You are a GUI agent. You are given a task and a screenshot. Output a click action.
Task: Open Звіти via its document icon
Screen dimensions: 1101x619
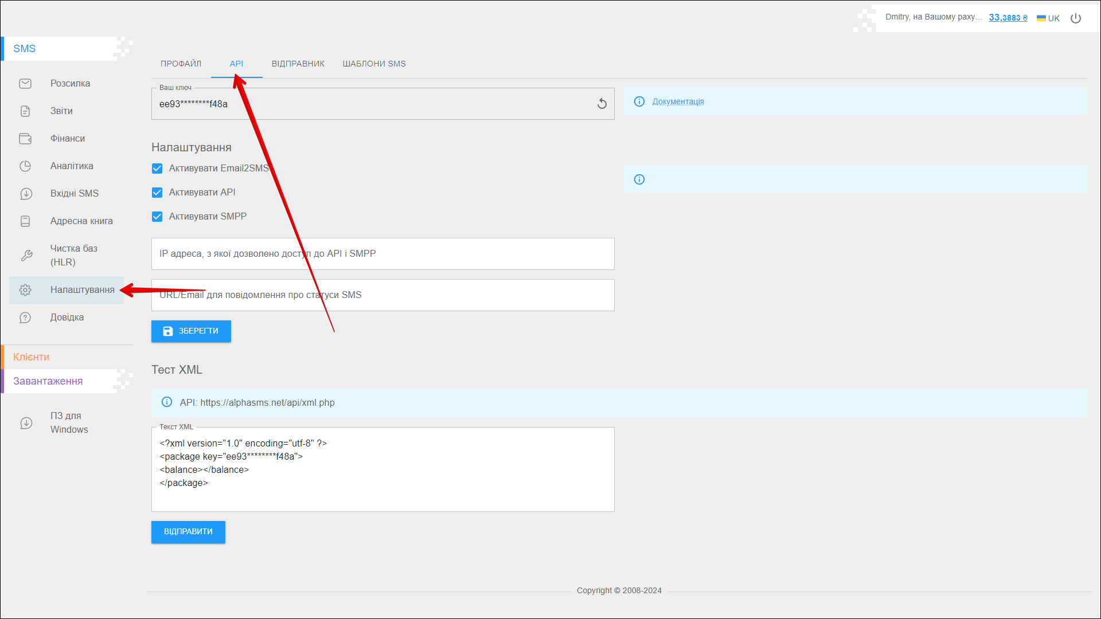point(25,111)
